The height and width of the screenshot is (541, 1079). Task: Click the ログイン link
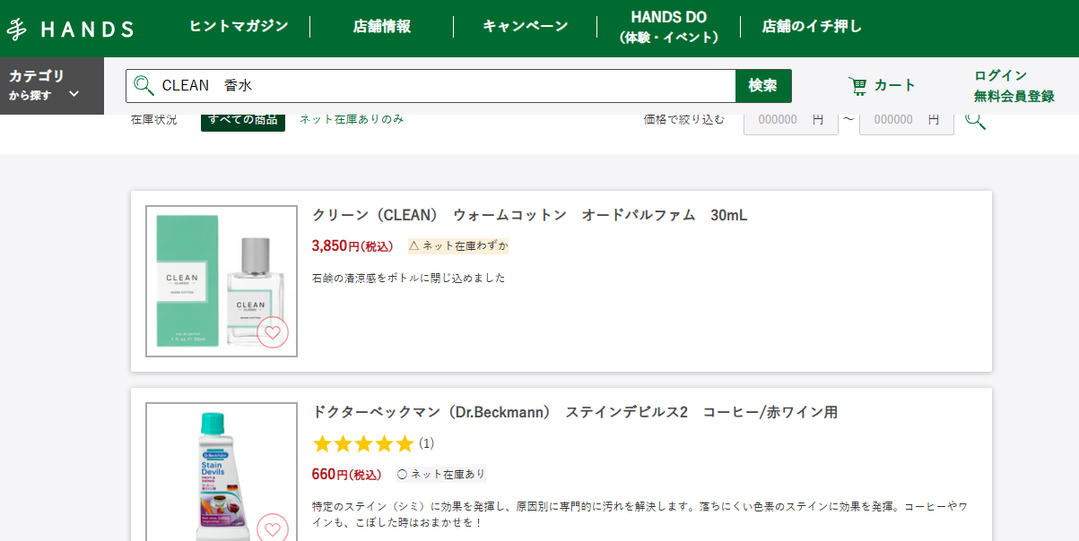pos(1001,75)
